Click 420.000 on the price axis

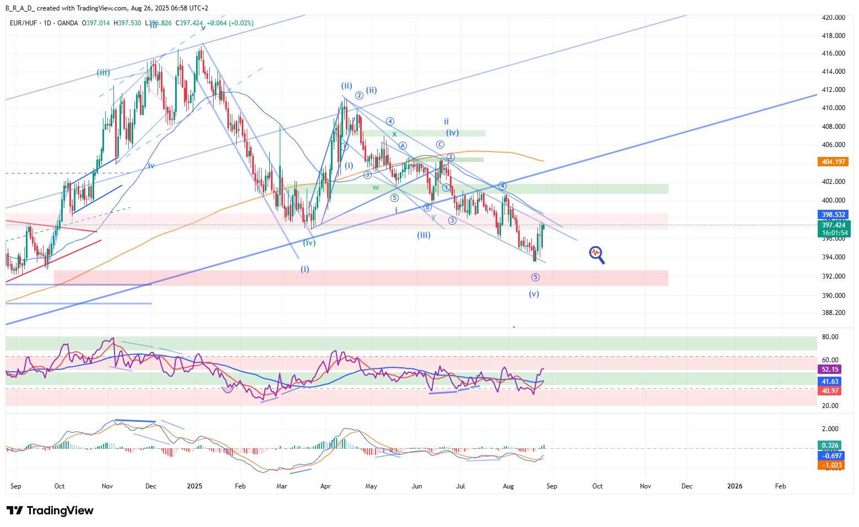[833, 18]
